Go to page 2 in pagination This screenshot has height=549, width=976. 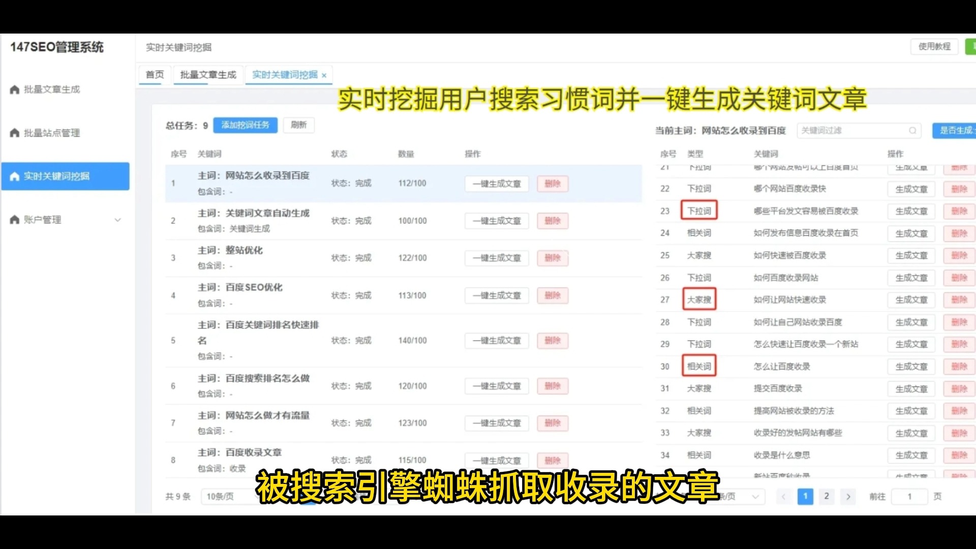827,497
